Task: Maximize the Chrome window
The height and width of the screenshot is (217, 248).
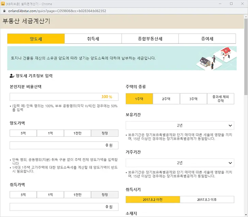Action: 231,4
